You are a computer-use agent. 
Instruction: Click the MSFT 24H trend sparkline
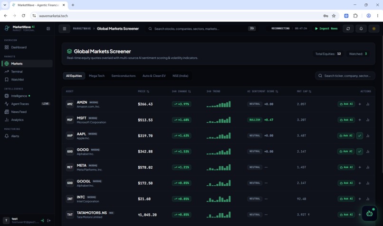coord(219,120)
